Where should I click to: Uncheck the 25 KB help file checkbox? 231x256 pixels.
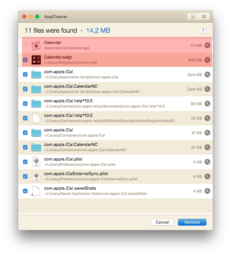25,118
